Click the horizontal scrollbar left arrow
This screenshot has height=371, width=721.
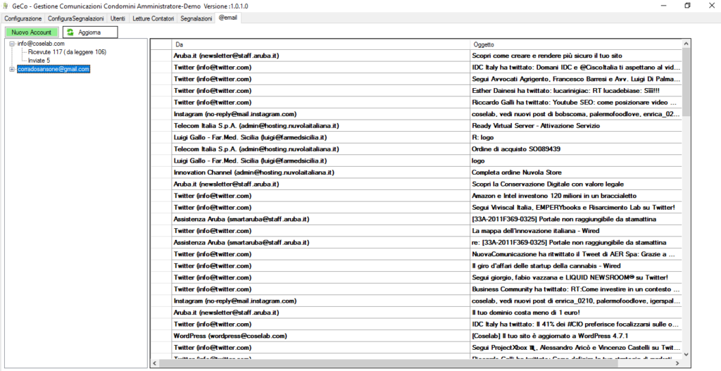(155, 363)
